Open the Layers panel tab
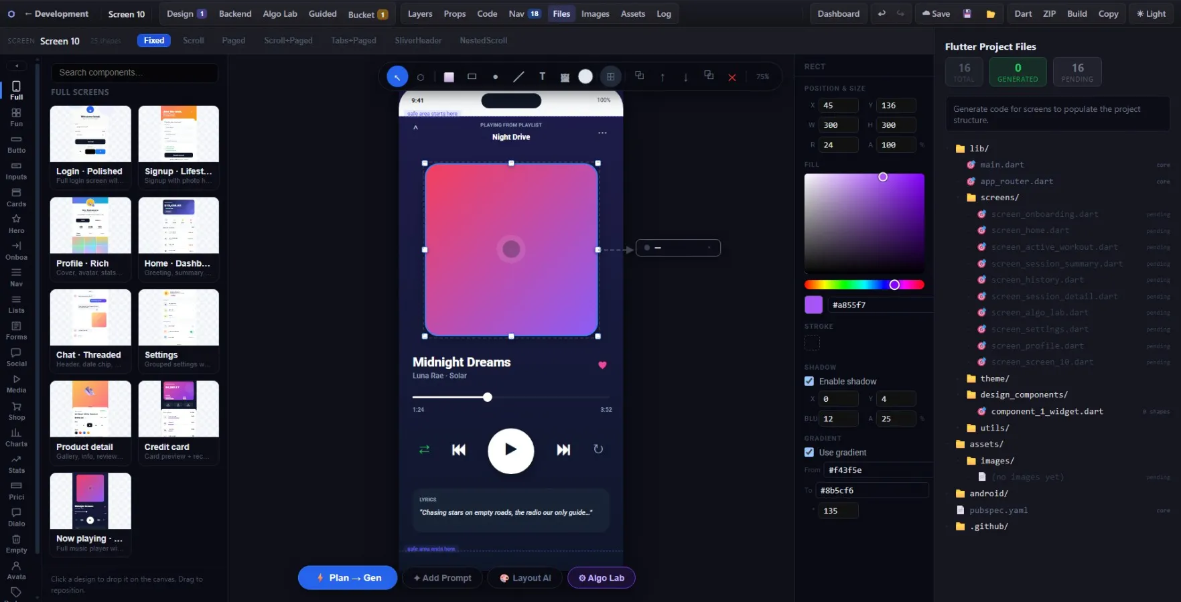Screen dimensions: 1181x602 (x=420, y=13)
